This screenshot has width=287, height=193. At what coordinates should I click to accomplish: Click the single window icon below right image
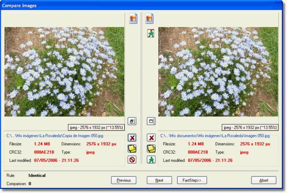coord(151,121)
